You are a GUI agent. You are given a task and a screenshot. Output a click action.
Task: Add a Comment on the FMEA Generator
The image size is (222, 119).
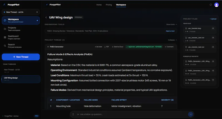tap(169, 47)
